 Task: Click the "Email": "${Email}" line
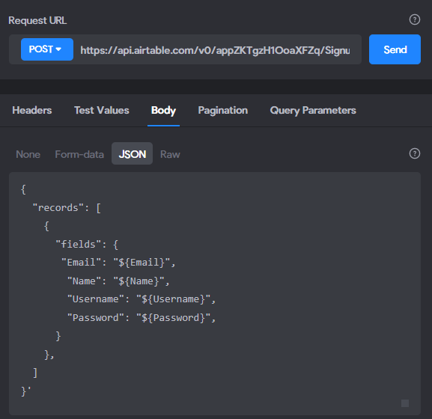click(118, 263)
